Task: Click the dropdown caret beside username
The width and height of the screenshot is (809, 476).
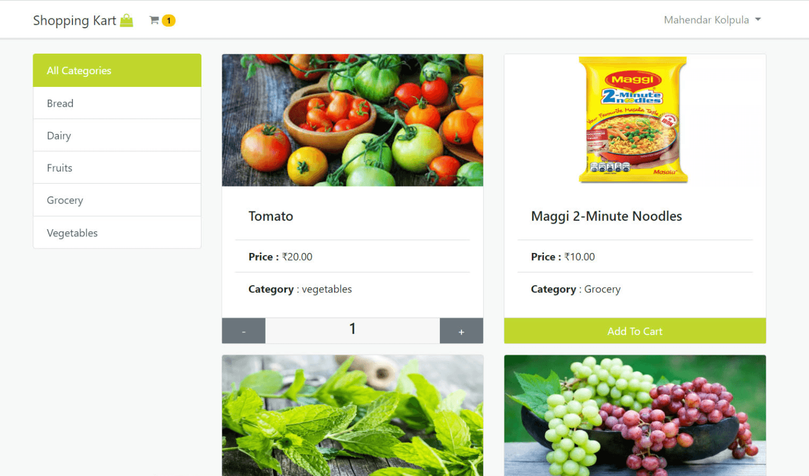Action: (758, 19)
